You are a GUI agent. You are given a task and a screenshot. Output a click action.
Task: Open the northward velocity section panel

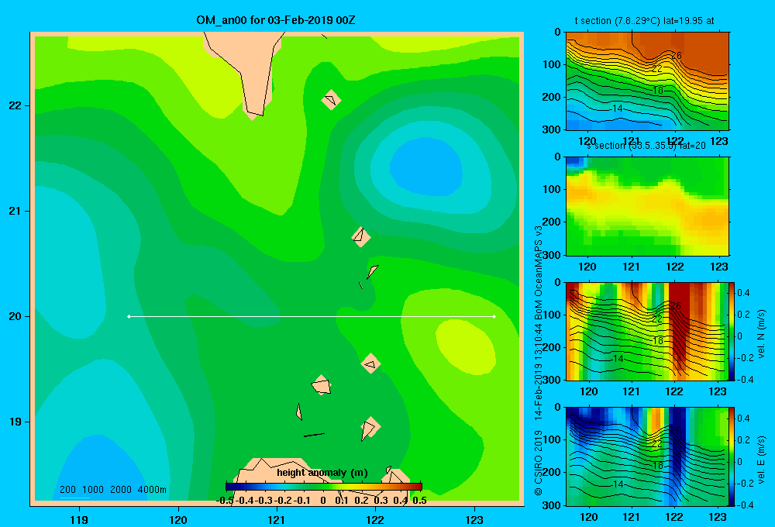[647, 331]
